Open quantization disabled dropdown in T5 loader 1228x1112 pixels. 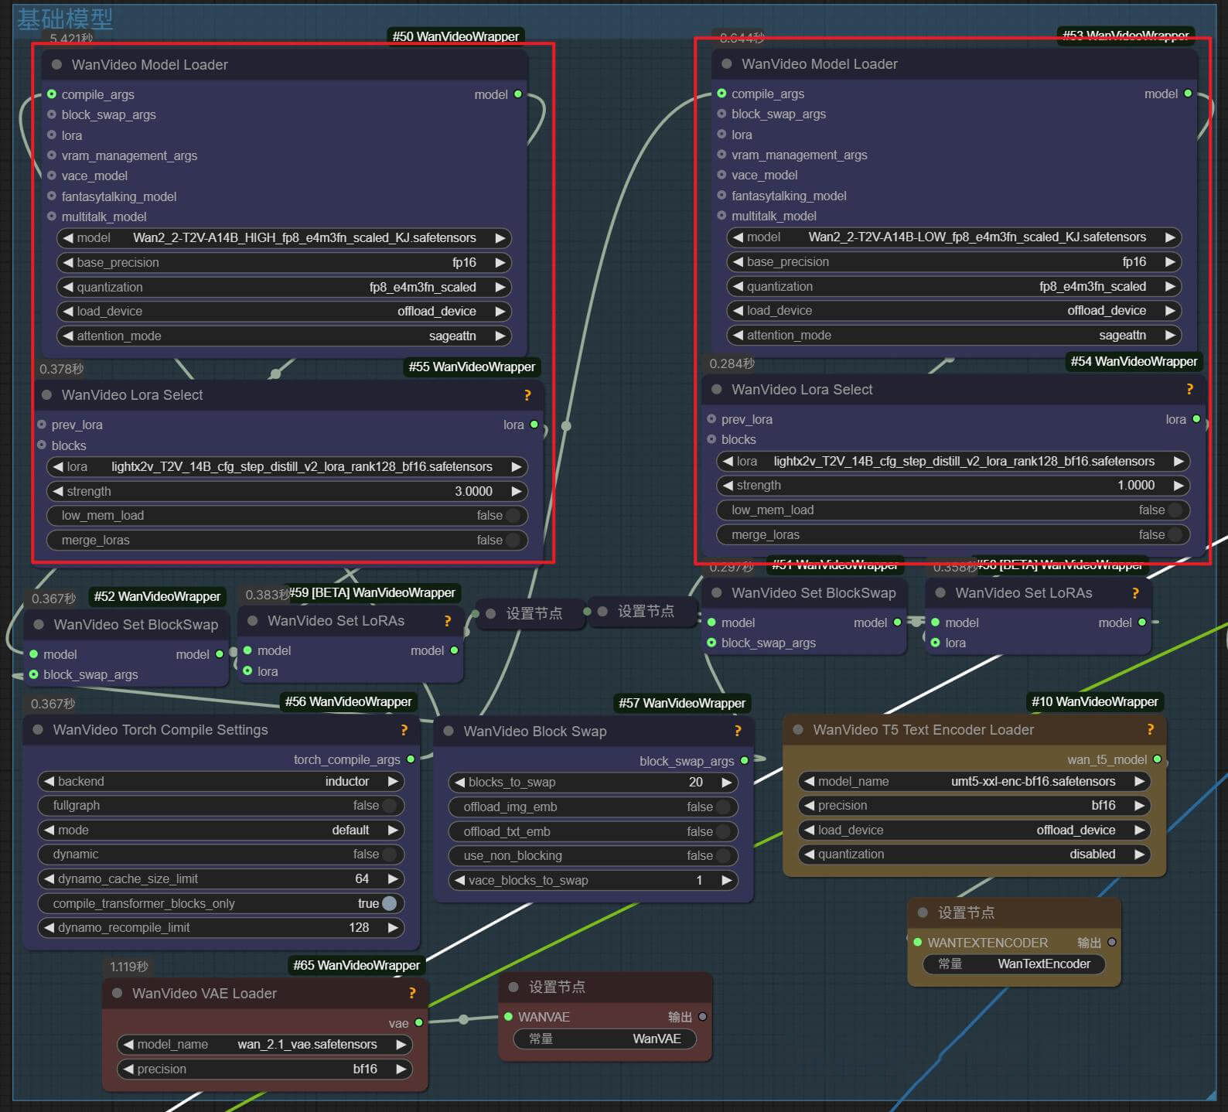point(974,854)
